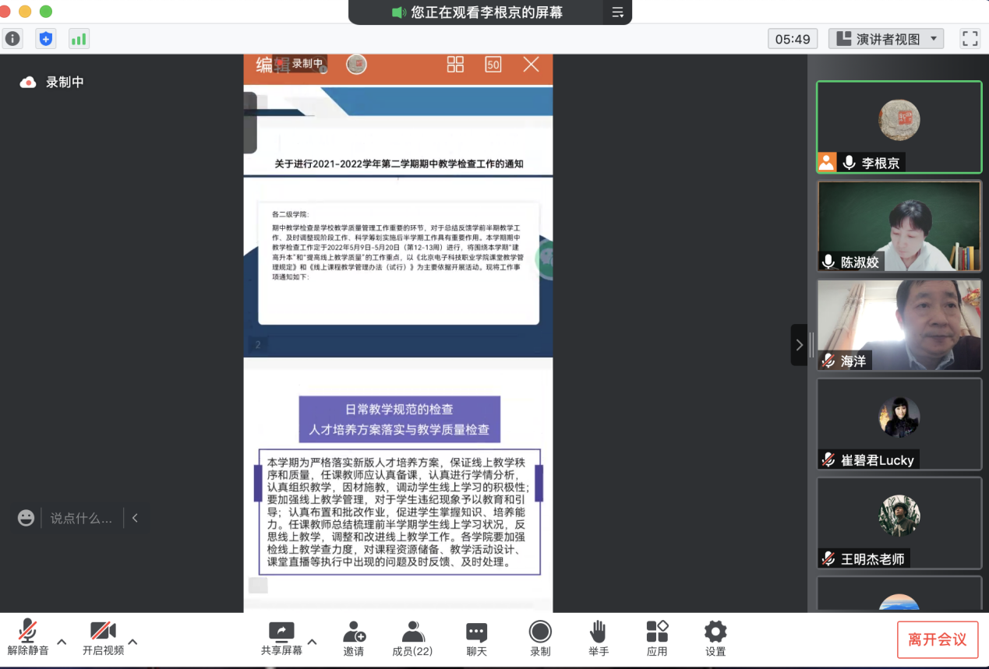Click the 说点什么 chat input field
Viewport: 989px width, 669px height.
pyautogui.click(x=81, y=518)
